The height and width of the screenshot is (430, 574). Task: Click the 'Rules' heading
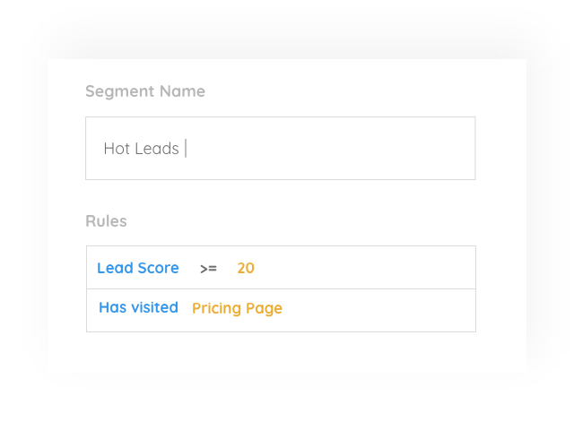click(x=106, y=221)
